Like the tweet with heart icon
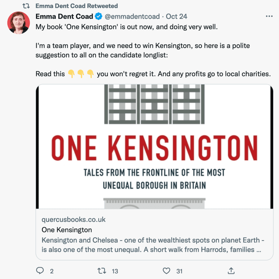This screenshot has width=279, height=279. tap(167, 271)
